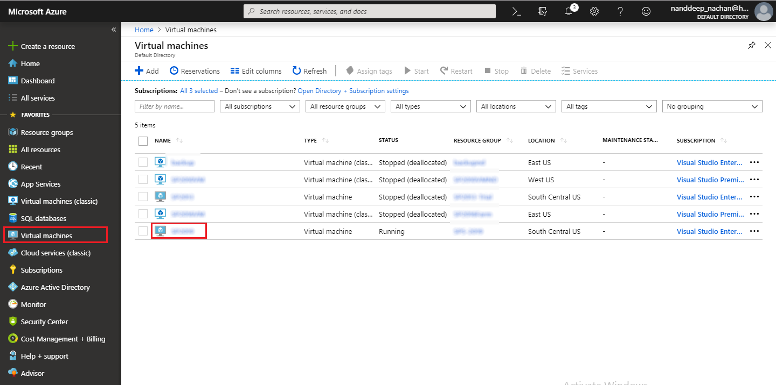Image resolution: width=776 pixels, height=385 pixels.
Task: Open the settings gear icon
Action: 594,11
